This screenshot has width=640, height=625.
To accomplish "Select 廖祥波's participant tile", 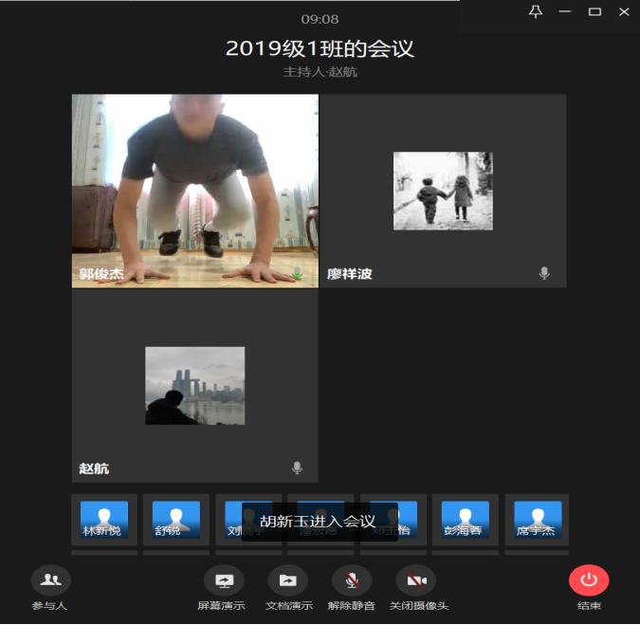I will (x=443, y=190).
